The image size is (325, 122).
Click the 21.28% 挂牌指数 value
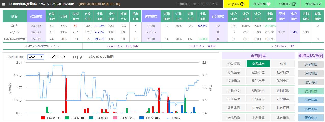coord(99,26)
